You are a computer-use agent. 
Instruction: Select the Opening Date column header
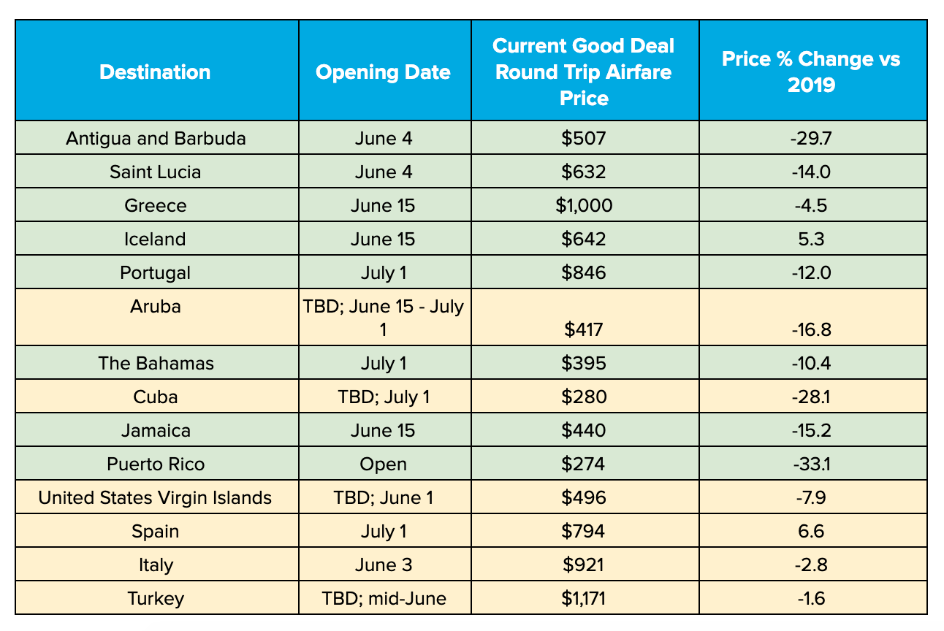384,70
